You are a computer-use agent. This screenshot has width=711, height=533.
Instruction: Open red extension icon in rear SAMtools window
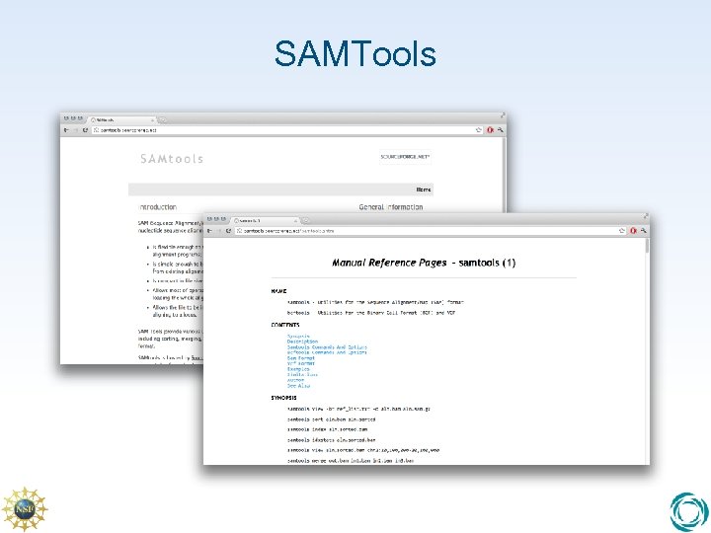pyautogui.click(x=490, y=130)
